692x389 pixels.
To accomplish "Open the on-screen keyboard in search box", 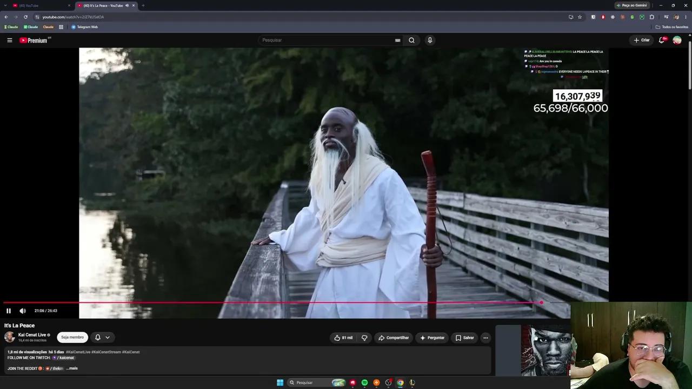I will [x=398, y=40].
